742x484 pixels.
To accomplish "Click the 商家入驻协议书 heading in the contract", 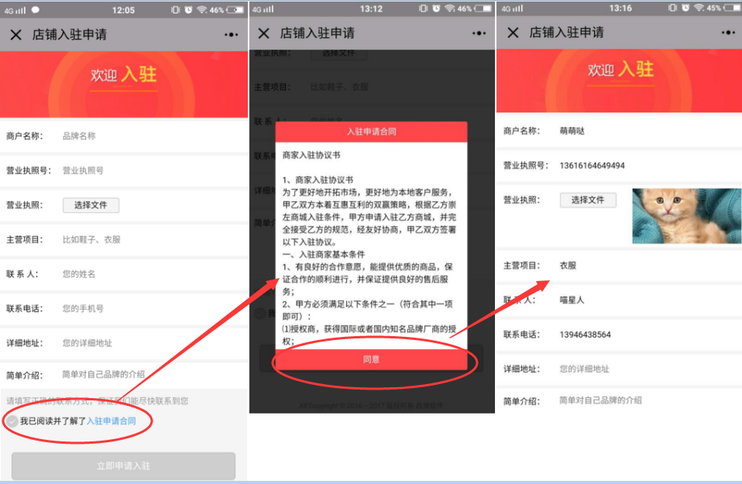I will 311,155.
